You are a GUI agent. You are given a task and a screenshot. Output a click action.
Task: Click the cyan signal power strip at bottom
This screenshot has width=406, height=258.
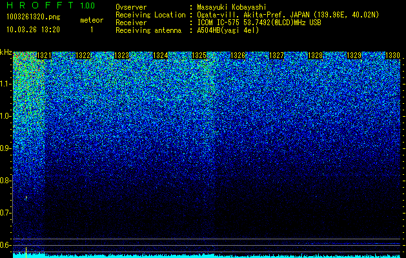[207, 255]
